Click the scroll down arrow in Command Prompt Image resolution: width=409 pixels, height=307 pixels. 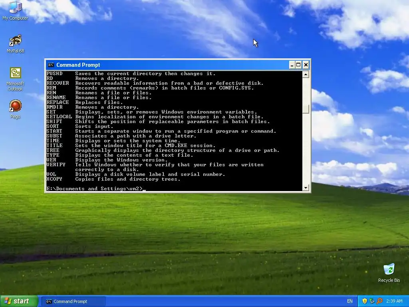tap(306, 187)
